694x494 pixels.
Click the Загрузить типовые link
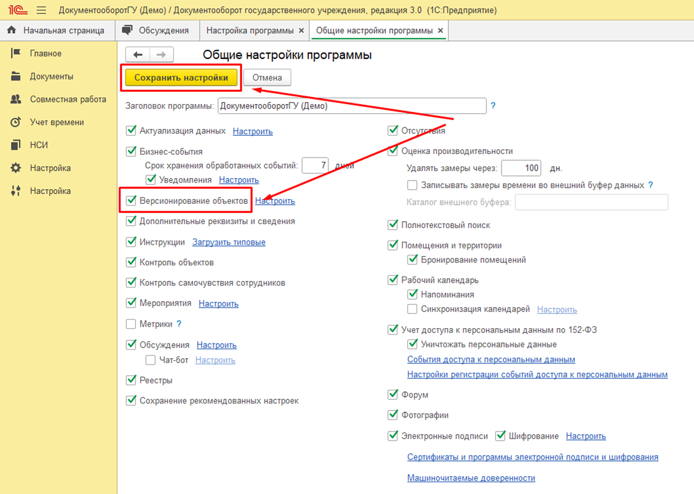click(x=229, y=242)
